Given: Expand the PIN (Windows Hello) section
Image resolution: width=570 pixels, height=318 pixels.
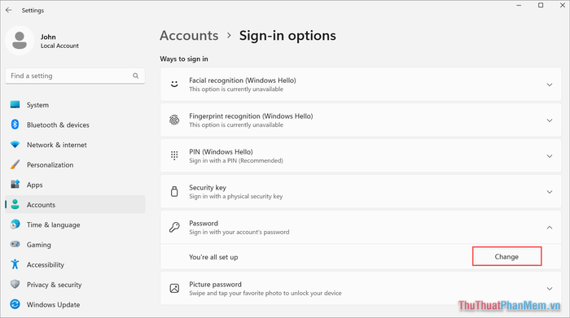Looking at the screenshot, I should 361,155.
